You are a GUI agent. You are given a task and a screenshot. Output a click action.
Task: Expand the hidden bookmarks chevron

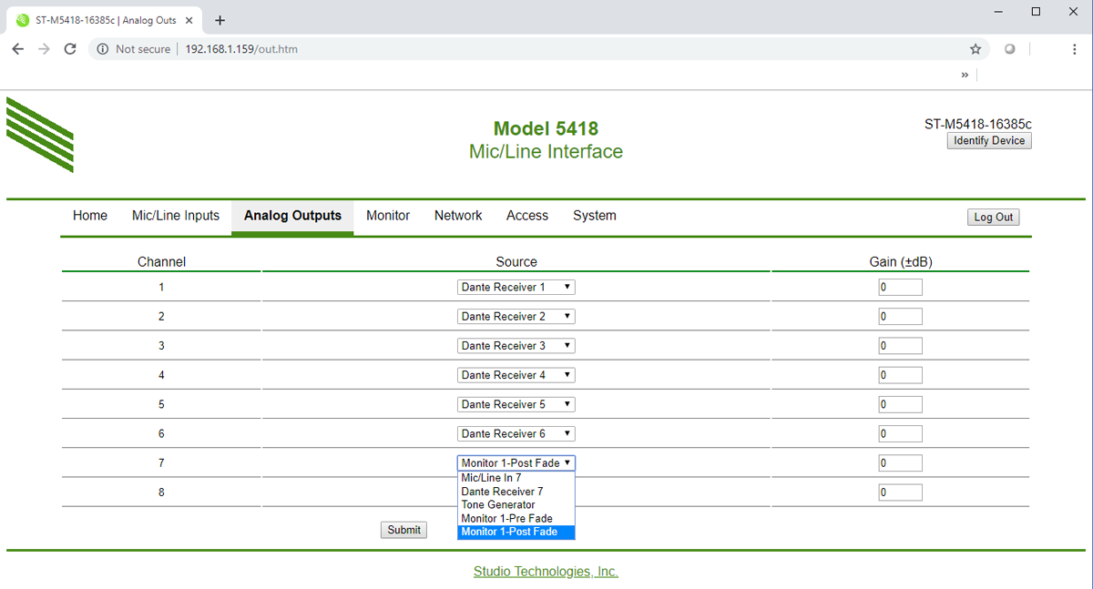tap(965, 75)
